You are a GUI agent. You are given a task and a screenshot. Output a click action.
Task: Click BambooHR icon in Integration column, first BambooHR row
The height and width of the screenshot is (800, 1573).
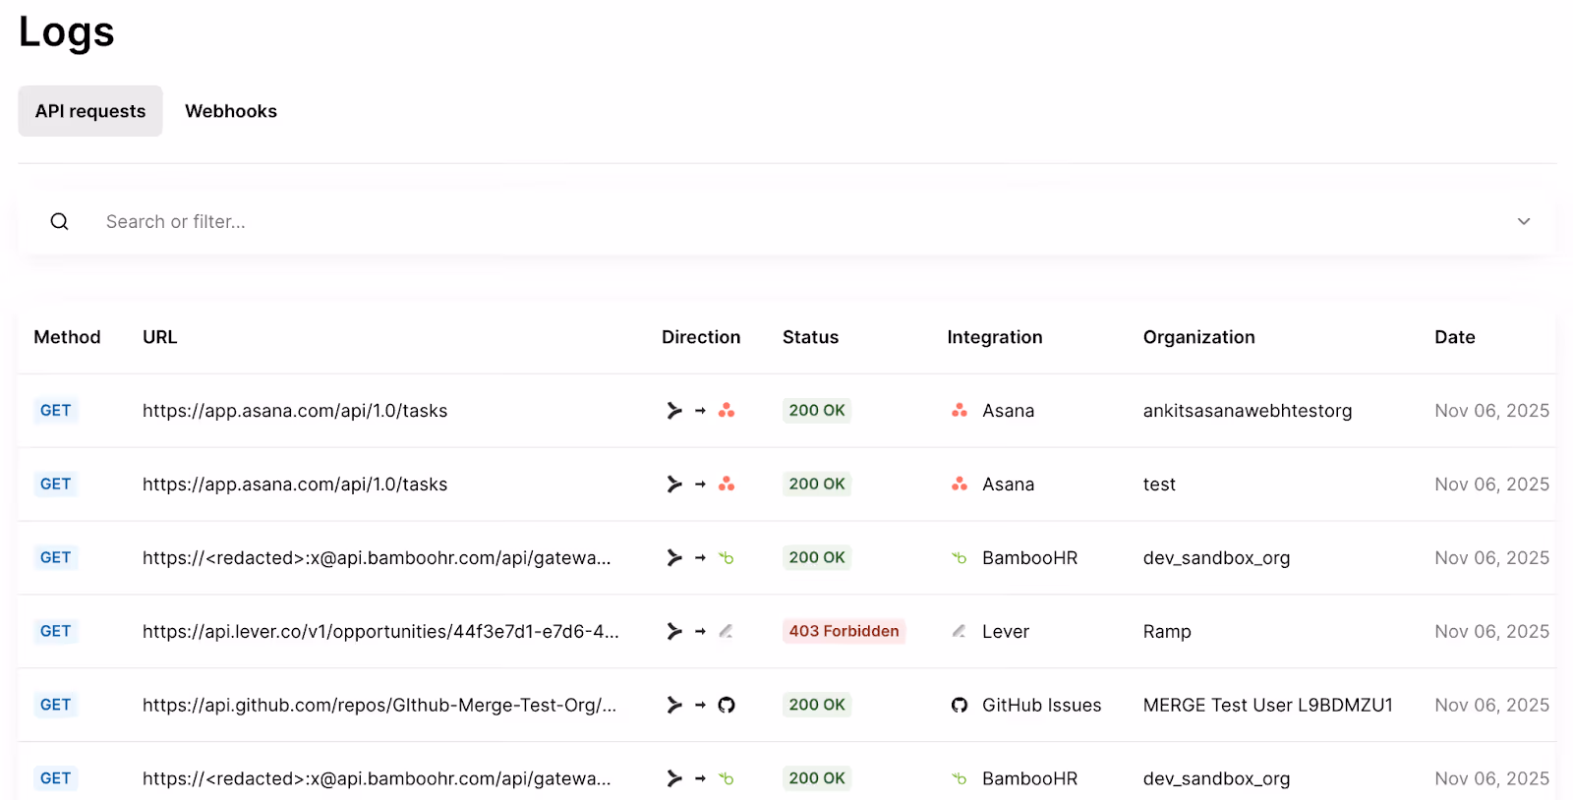[x=960, y=558]
